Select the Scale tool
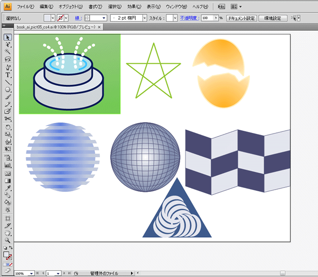 [8, 135]
